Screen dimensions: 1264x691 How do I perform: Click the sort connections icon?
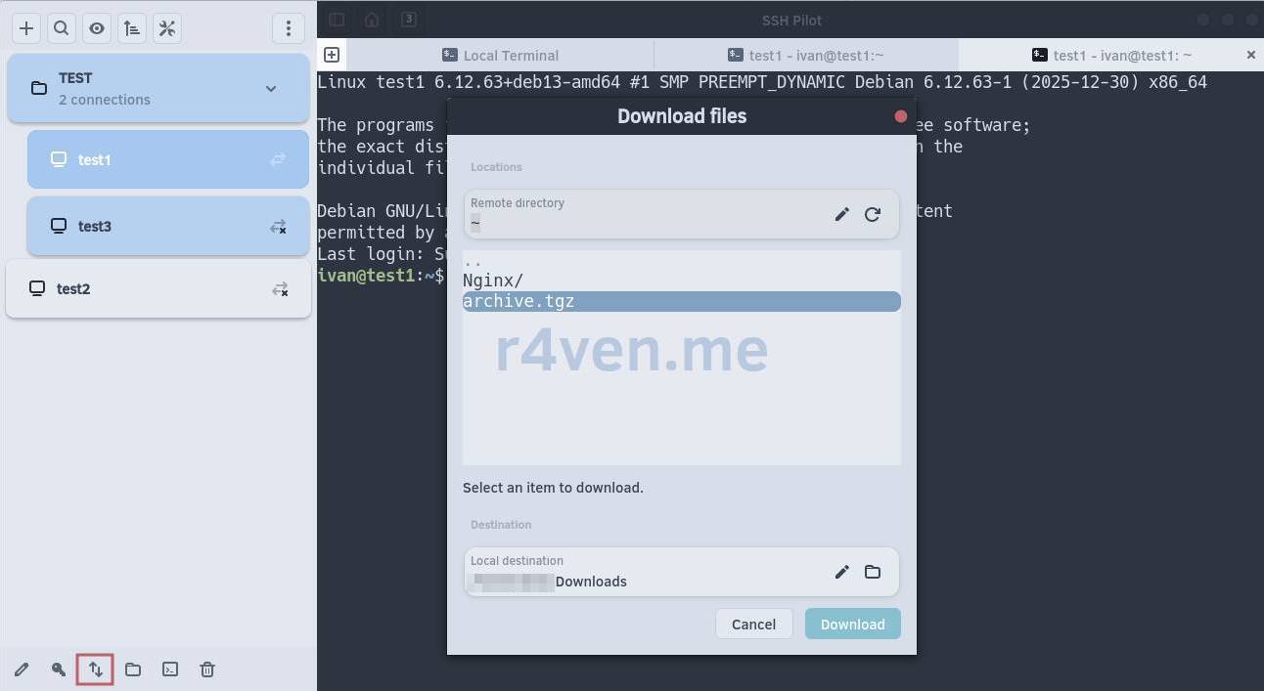[x=132, y=28]
